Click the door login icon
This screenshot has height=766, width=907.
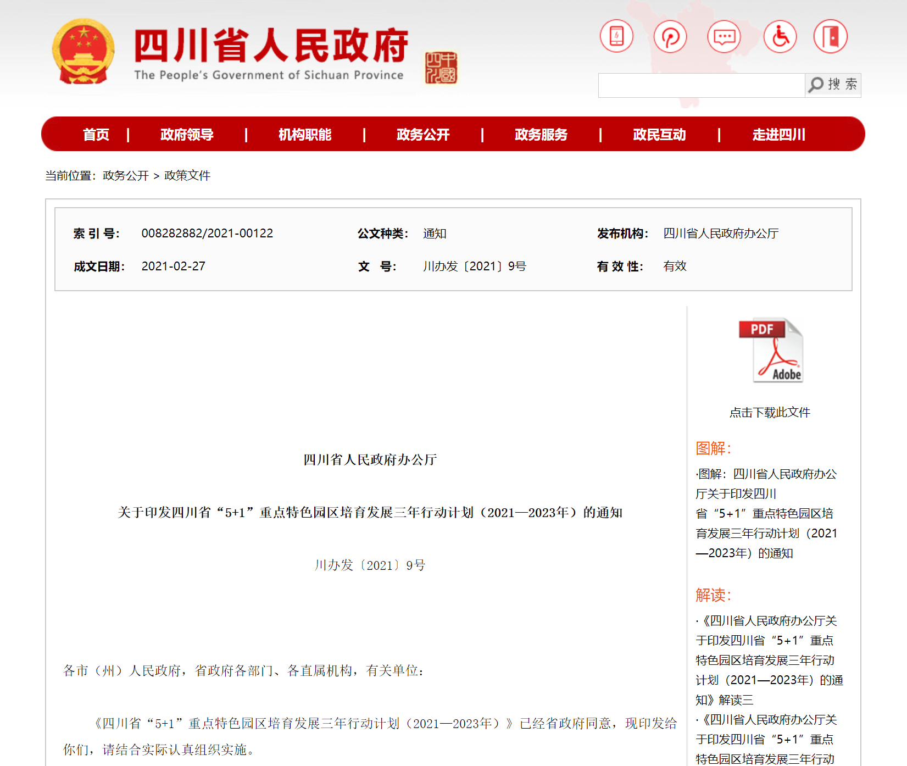[x=830, y=37]
